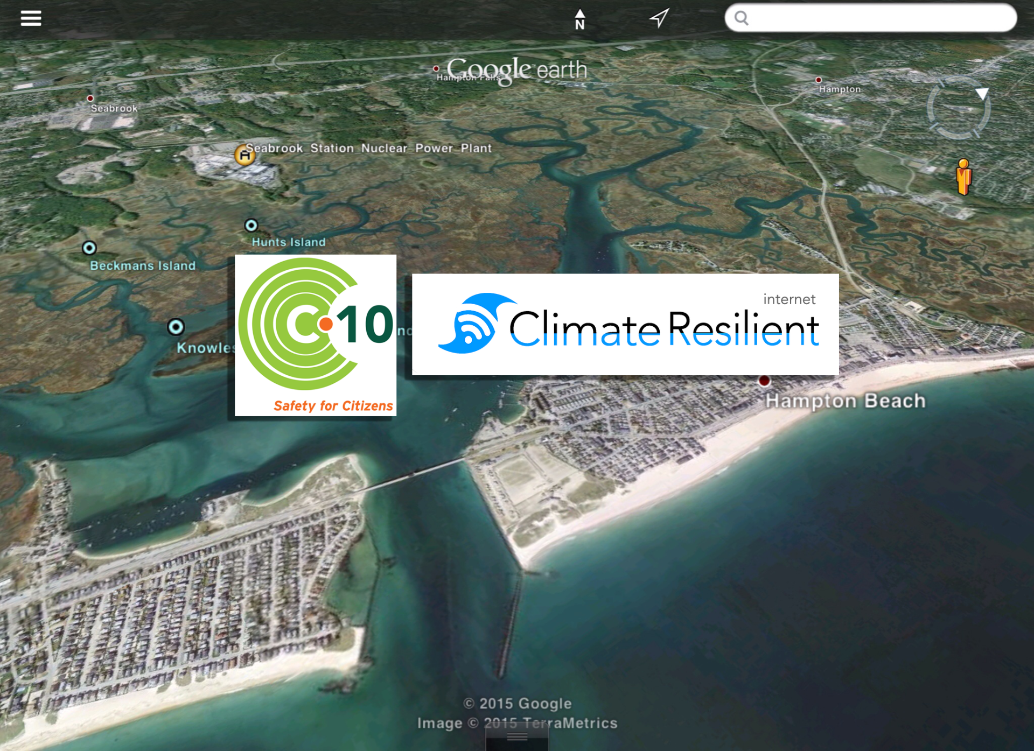Pull up the bottom drawer handle
The image size is (1034, 751).
(517, 736)
